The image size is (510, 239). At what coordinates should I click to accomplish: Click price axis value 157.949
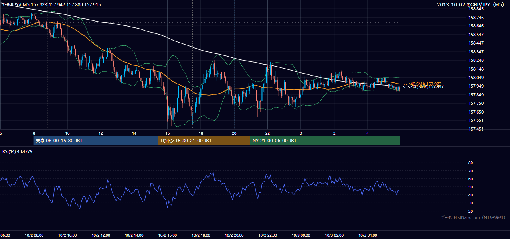[476, 86]
